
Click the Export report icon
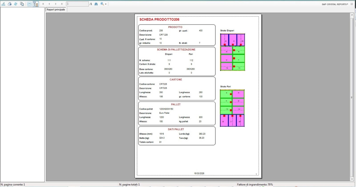click(3, 4)
